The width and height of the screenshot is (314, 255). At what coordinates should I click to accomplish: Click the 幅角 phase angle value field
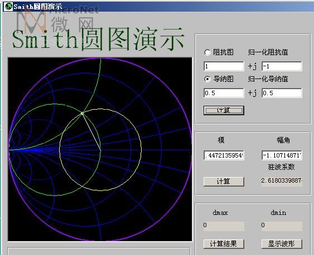pyautogui.click(x=282, y=155)
